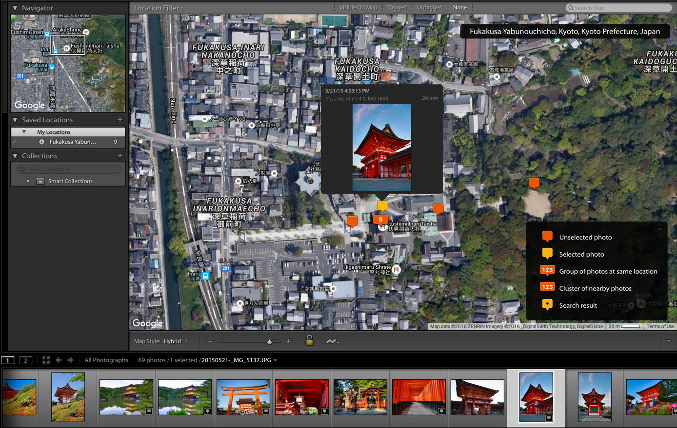Open the Map Style Hybrid dropdown
Screen dimensions: 677x428
tap(176, 341)
